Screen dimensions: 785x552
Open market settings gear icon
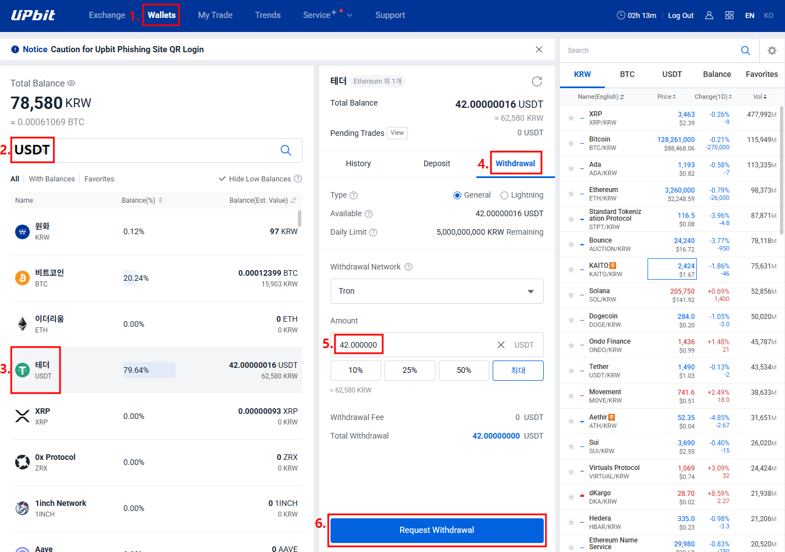point(772,51)
